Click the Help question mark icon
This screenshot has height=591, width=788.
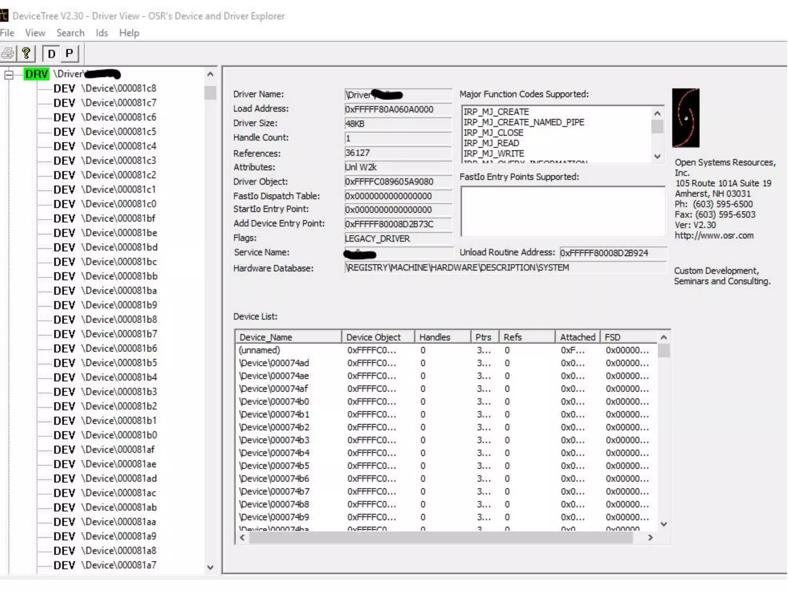[26, 53]
